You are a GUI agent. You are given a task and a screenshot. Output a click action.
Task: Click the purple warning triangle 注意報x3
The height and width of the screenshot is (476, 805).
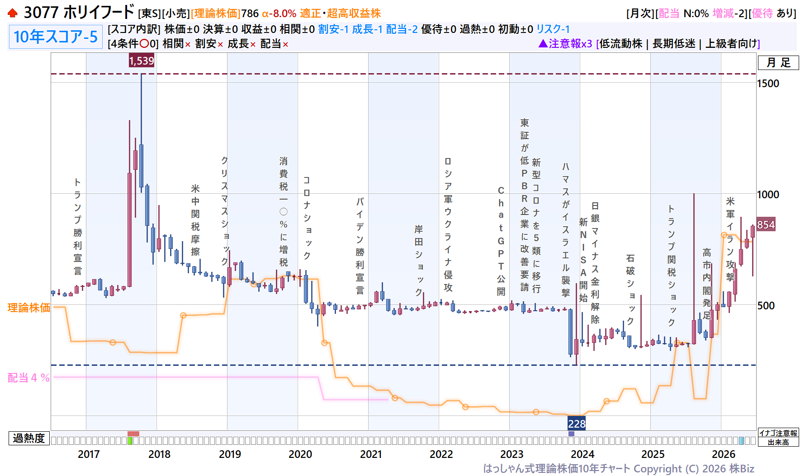(565, 44)
